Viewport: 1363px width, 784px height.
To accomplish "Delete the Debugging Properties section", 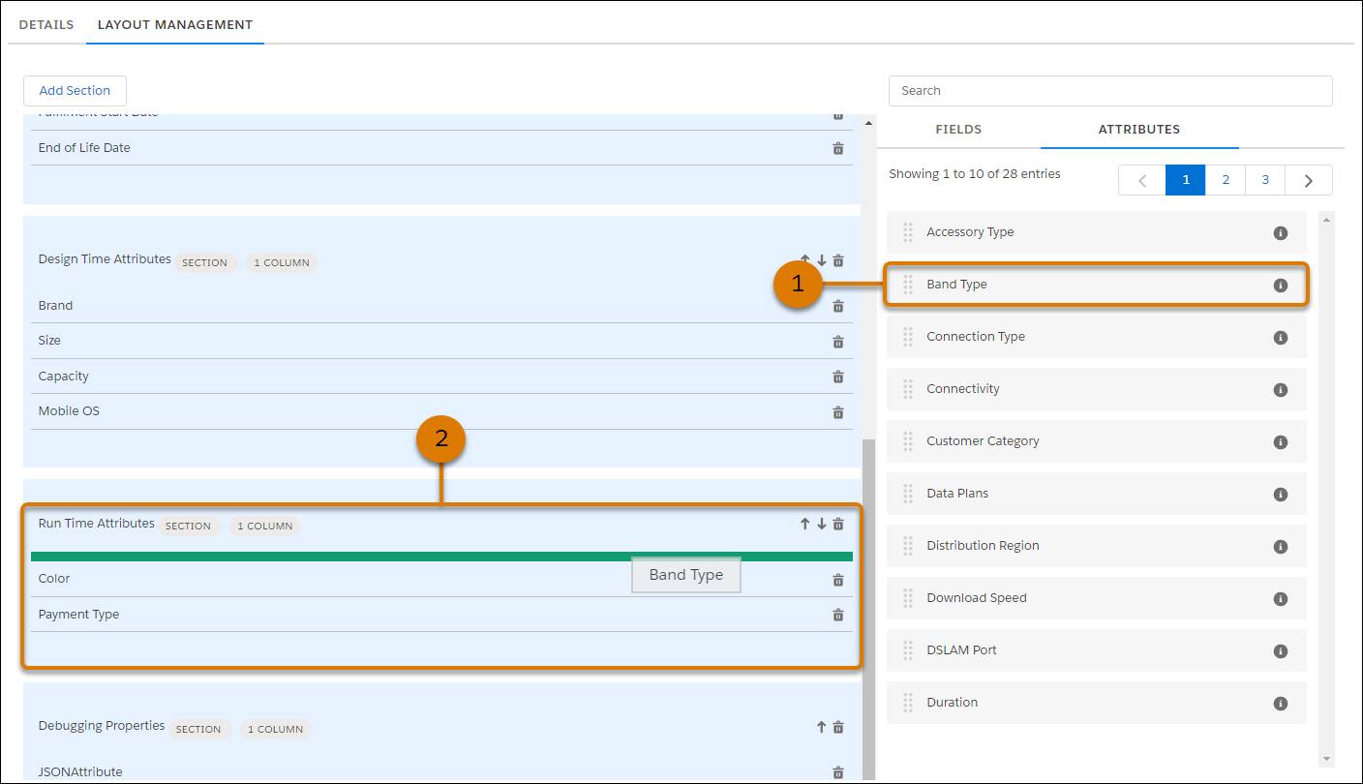I will (838, 727).
